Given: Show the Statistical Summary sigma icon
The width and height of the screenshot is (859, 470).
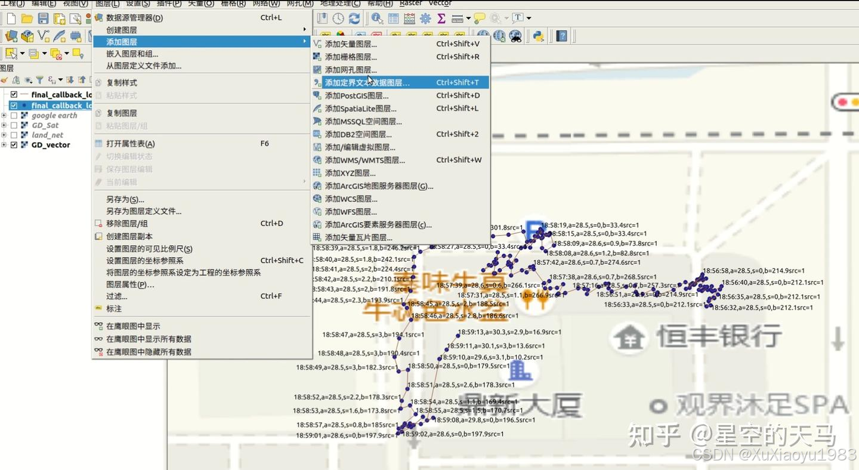Looking at the screenshot, I should (x=441, y=18).
